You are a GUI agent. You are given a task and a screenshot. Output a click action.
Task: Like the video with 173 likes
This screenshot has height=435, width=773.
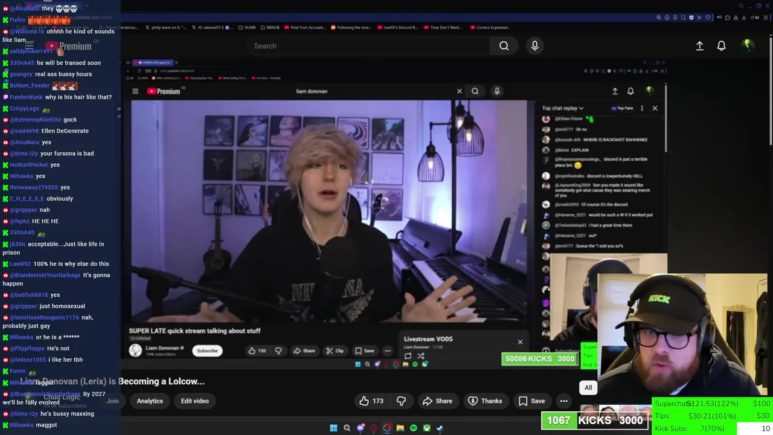pos(371,401)
